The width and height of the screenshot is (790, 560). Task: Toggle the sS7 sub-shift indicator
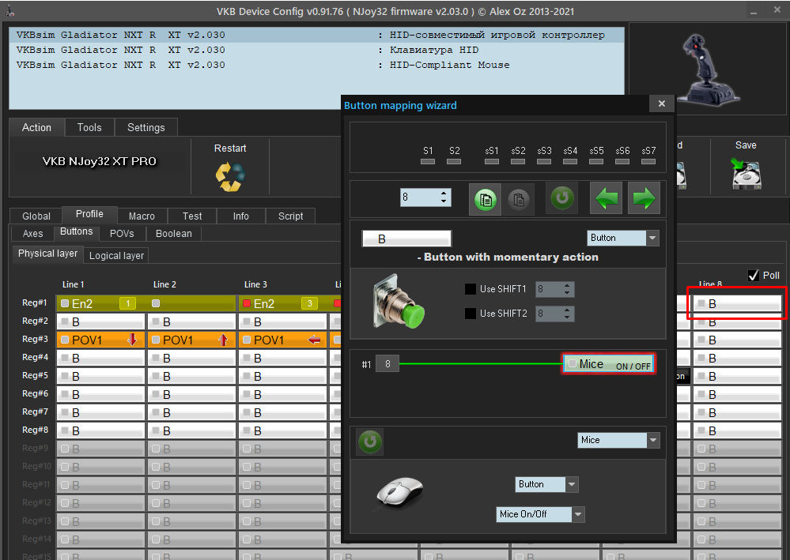pyautogui.click(x=648, y=161)
